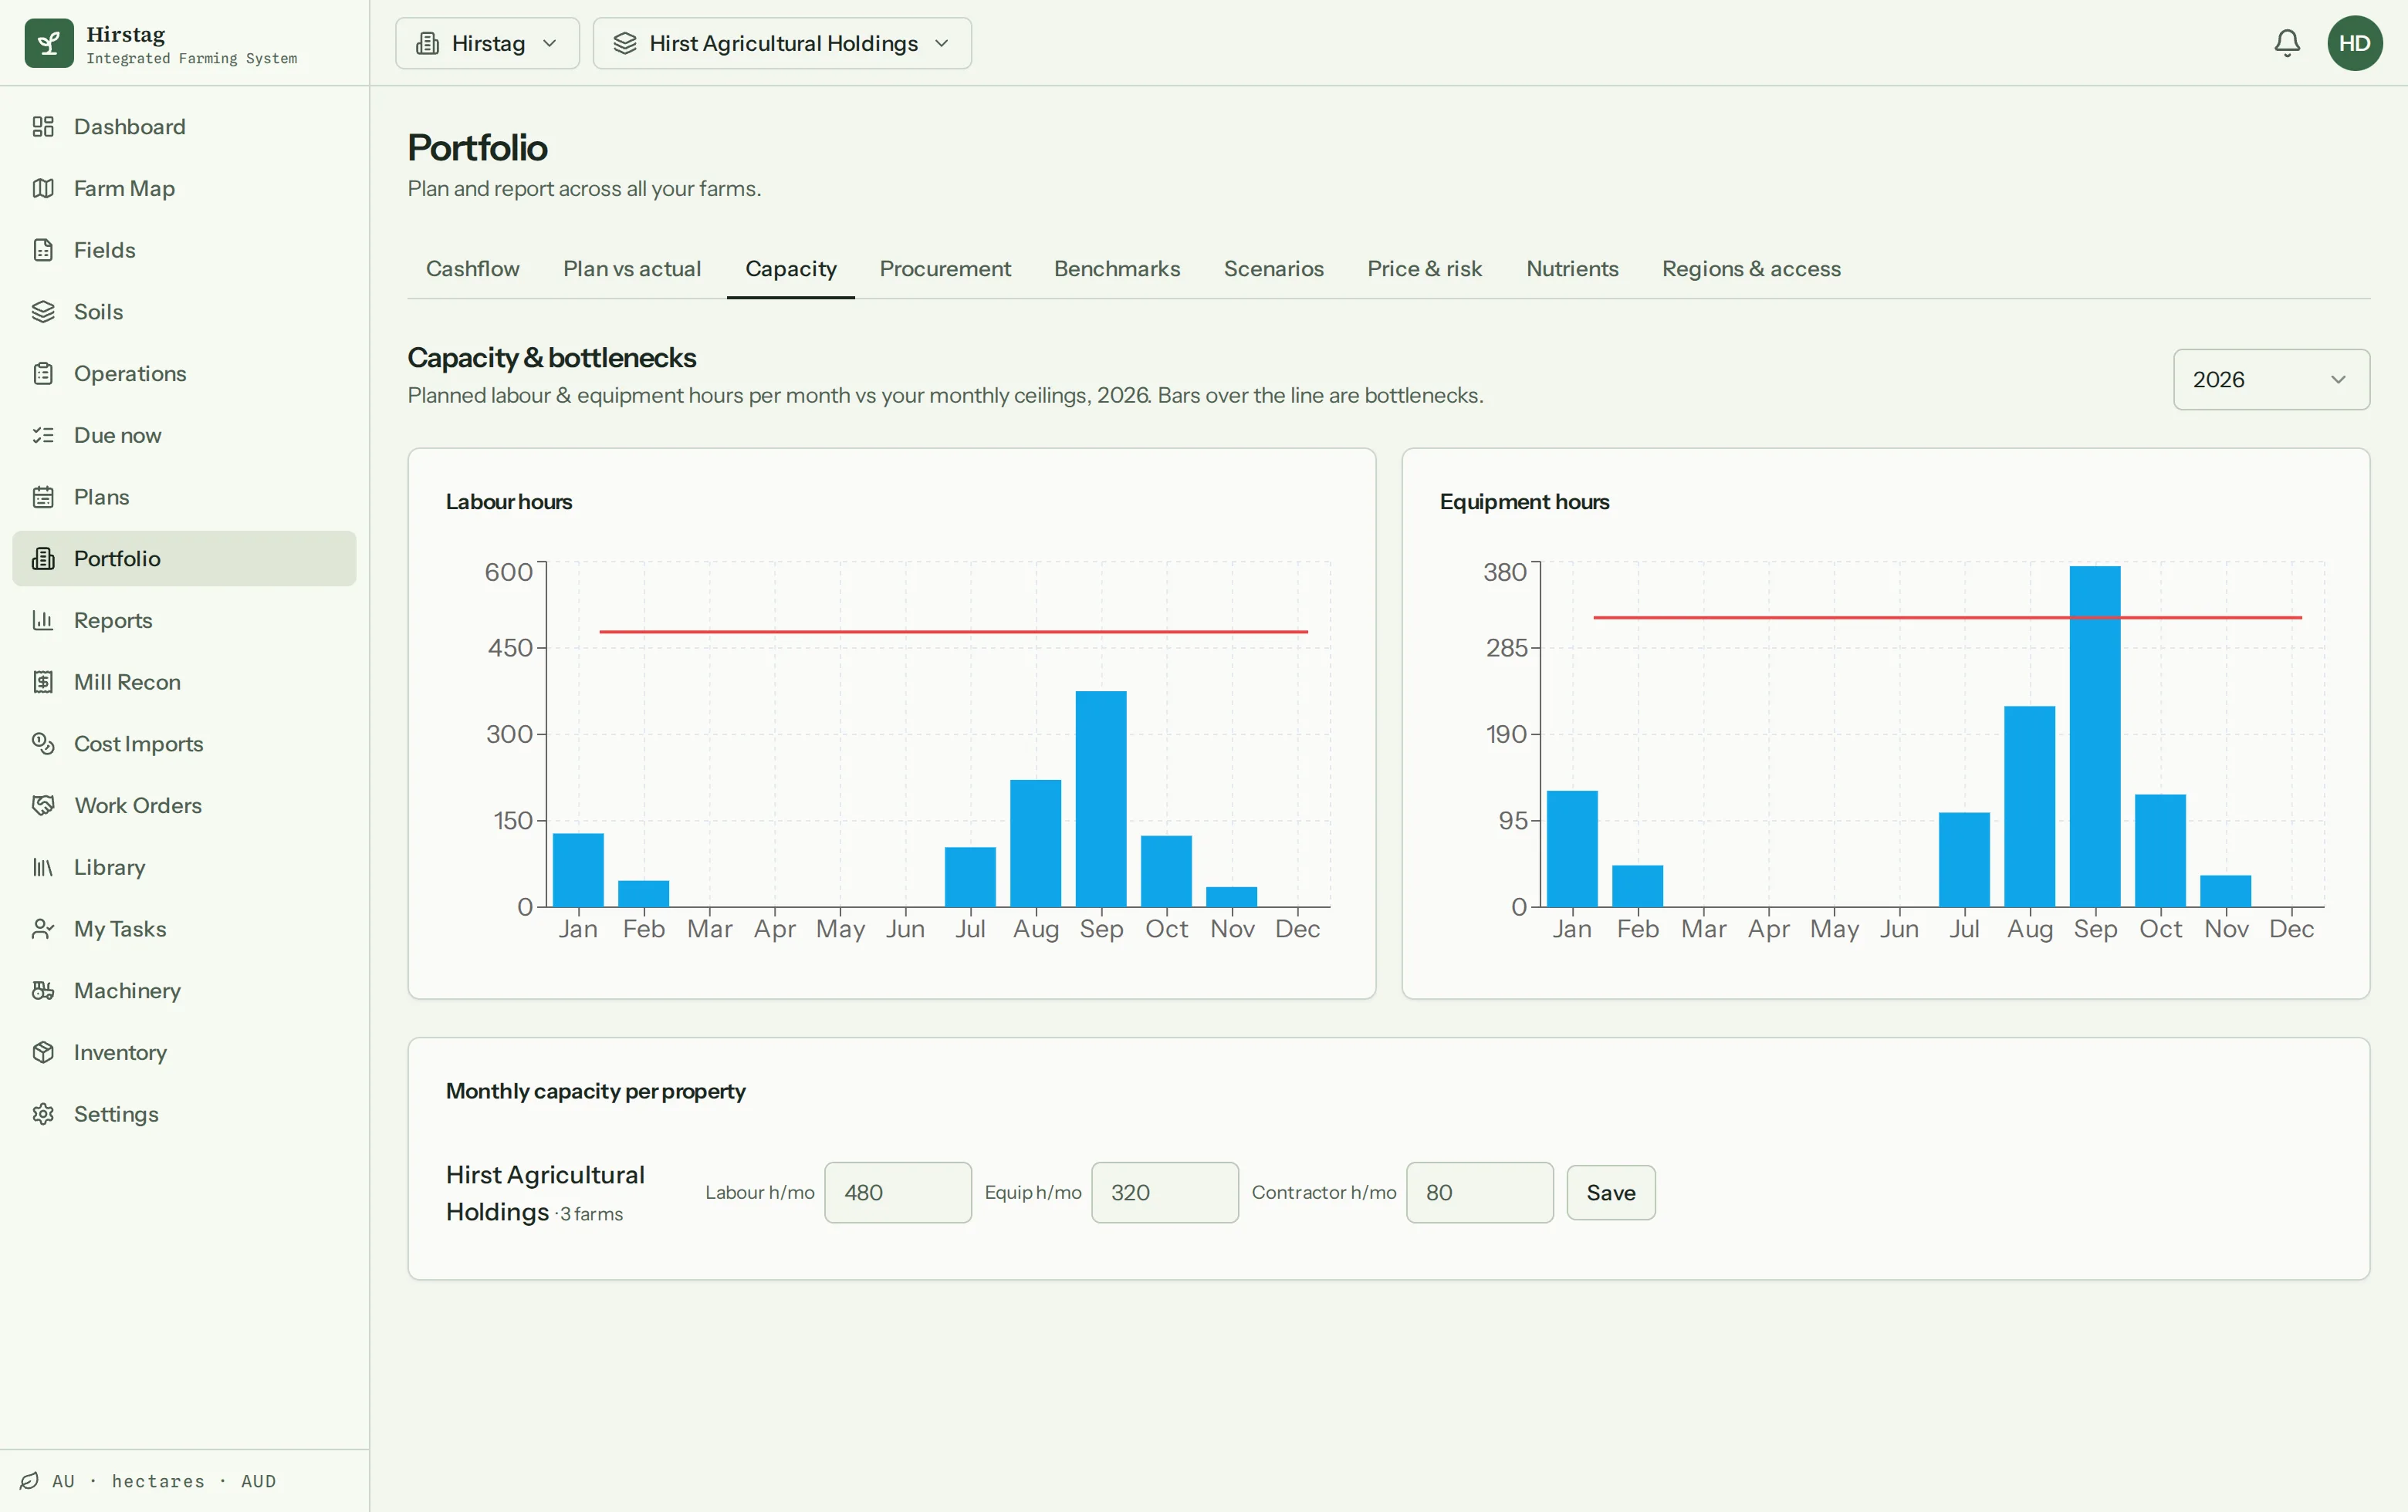Open the notifications bell
The height and width of the screenshot is (1512, 2408).
(2287, 43)
